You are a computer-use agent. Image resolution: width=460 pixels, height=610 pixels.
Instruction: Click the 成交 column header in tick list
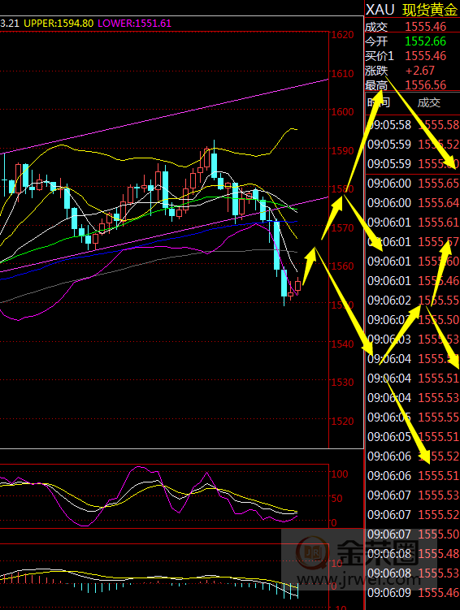tap(429, 102)
